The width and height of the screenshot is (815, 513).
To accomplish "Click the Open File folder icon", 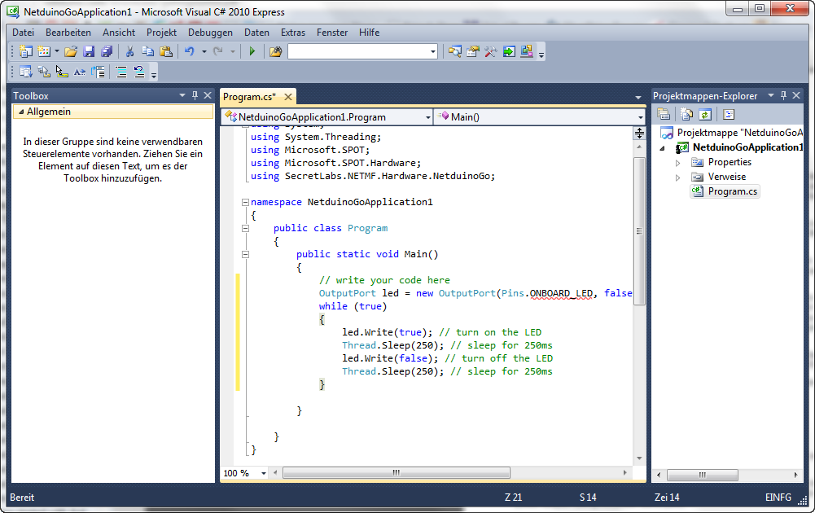I will click(71, 51).
